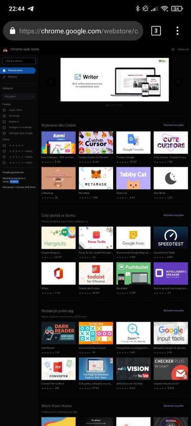Image resolution: width=191 pixels, height=426 pixels.
Task: Open the Writer promo banner
Action: (x=114, y=79)
